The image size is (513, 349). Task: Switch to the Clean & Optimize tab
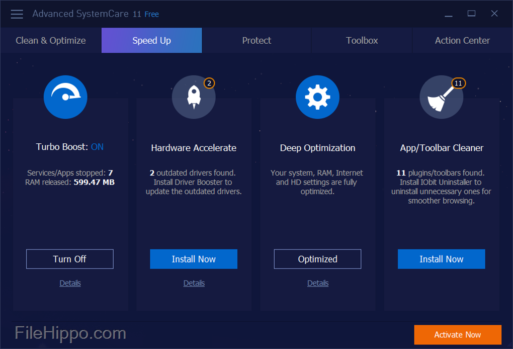pyautogui.click(x=51, y=40)
